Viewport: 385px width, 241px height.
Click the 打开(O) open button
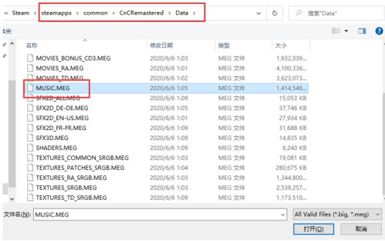[313, 229]
